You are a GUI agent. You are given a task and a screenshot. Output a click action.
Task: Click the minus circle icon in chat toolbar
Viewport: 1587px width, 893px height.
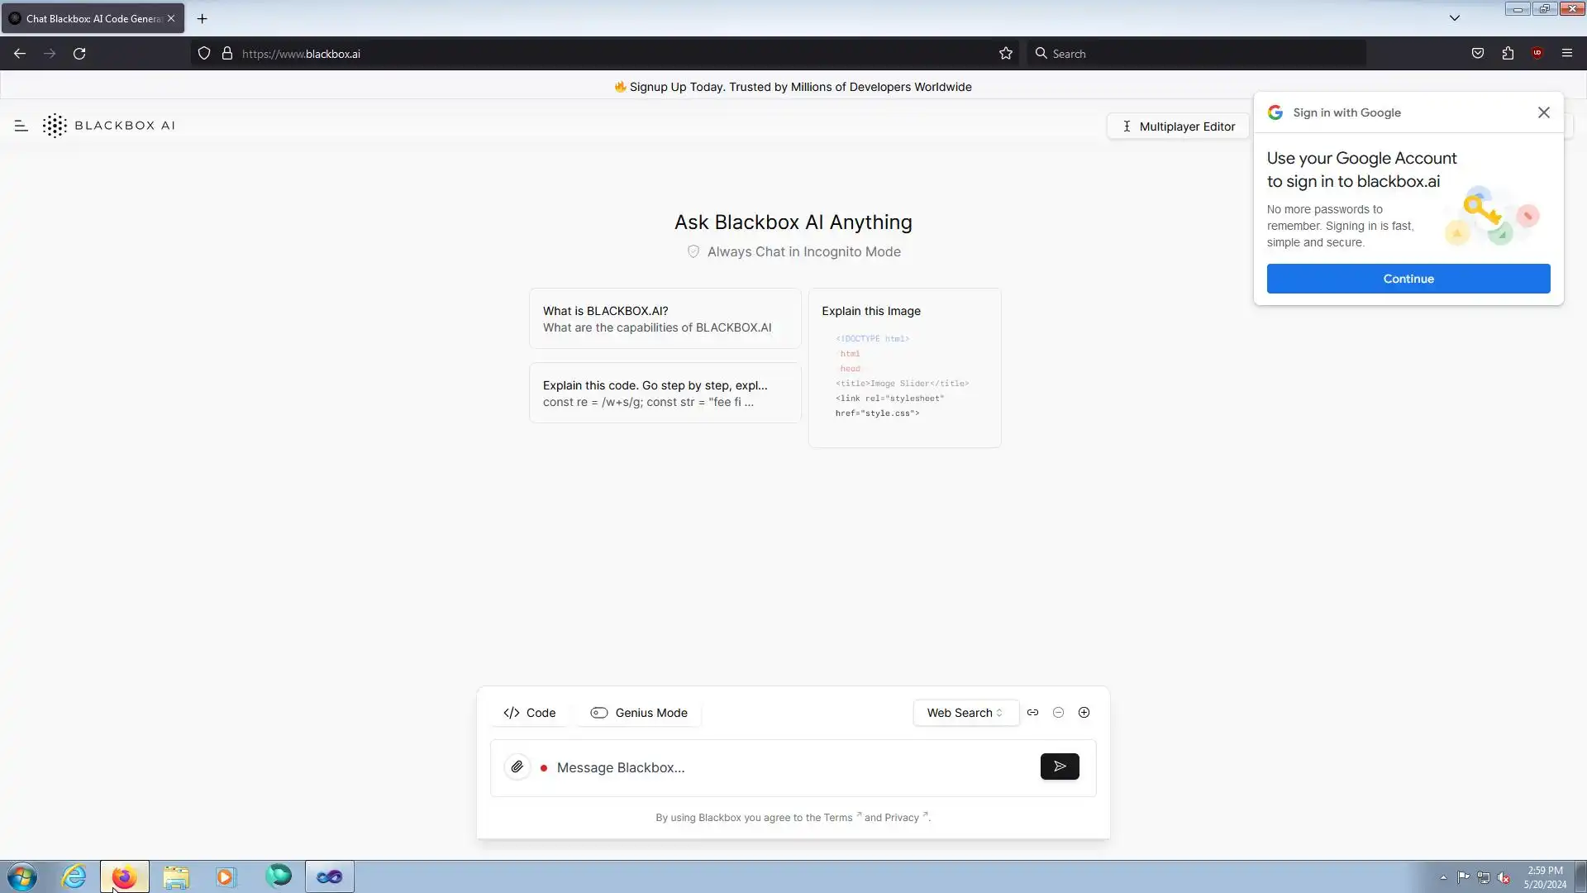1058,713
